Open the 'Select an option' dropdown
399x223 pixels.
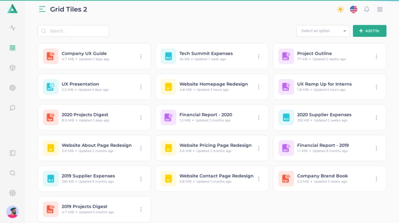coord(323,31)
